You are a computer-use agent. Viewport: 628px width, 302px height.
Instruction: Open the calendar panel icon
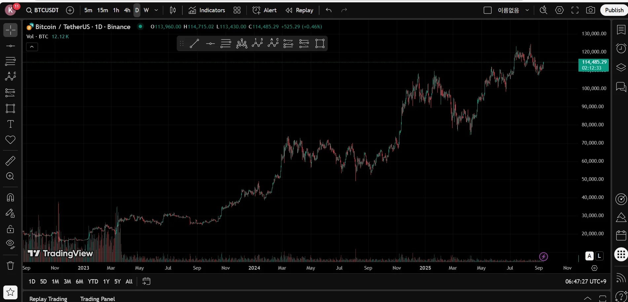(x=621, y=235)
